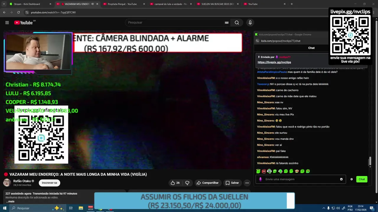The width and height of the screenshot is (378, 212).
Task: Open Rafão Otaku channel name link
Action: point(24,181)
